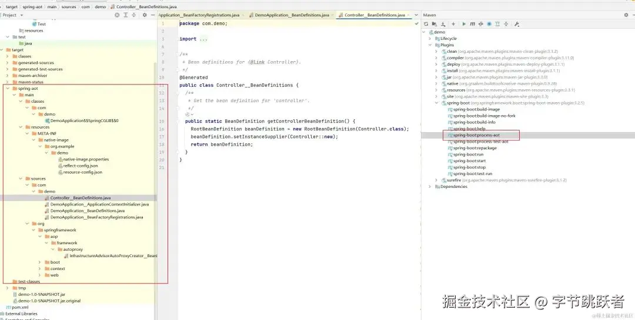Click Generate Sources and Update Folders icon
Image resolution: width=635 pixels, height=320 pixels.
point(434,24)
